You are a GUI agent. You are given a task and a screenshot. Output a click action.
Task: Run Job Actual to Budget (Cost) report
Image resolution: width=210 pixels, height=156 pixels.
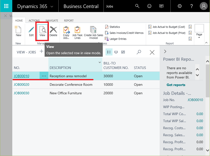click(x=167, y=27)
